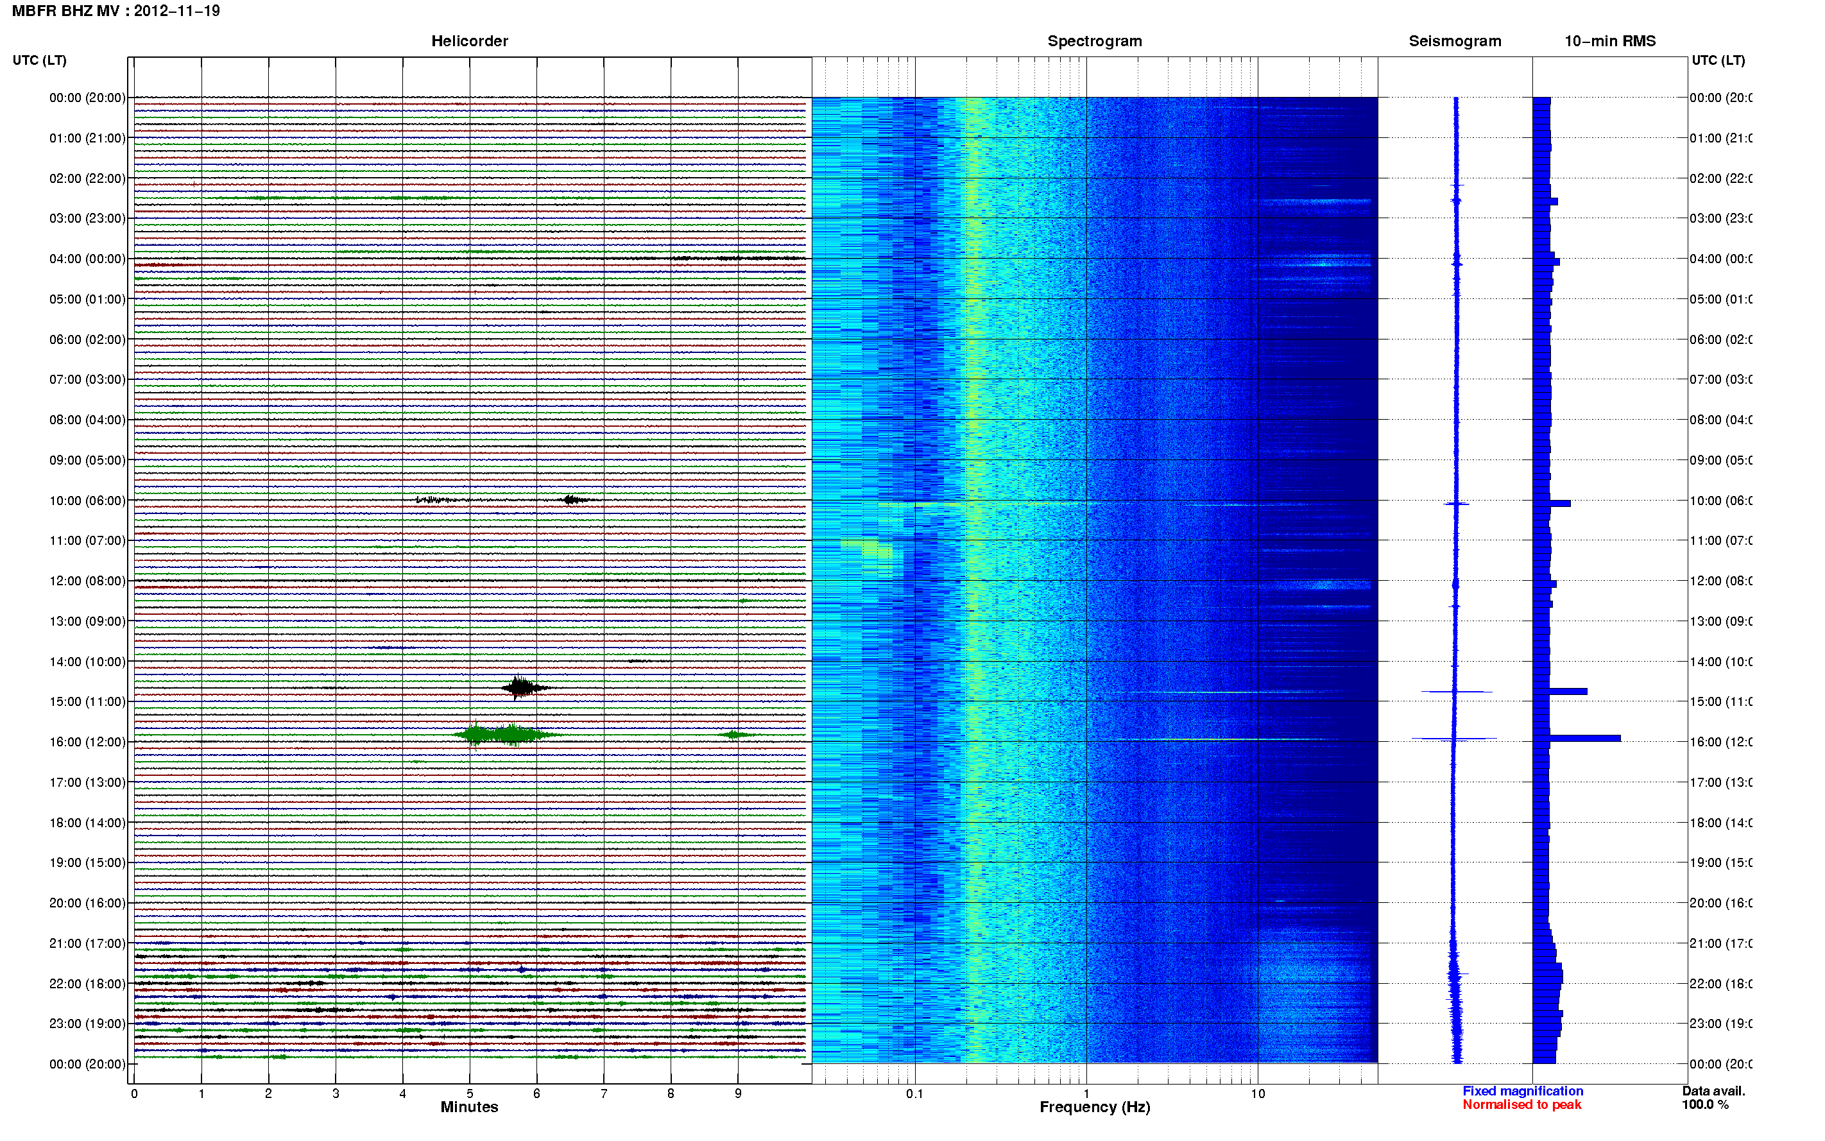
Task: Click the Frequency (Hz) x-axis title
Action: [x=1095, y=1108]
